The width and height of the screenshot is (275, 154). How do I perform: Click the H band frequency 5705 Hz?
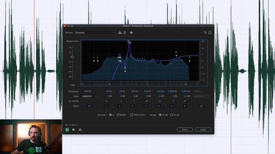point(186,91)
